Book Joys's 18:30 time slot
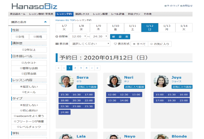The width and height of the screenshot is (204, 139). 172,100
